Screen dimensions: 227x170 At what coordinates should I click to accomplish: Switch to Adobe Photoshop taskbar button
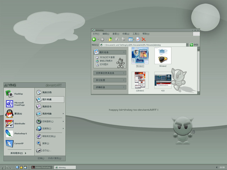[42, 168]
